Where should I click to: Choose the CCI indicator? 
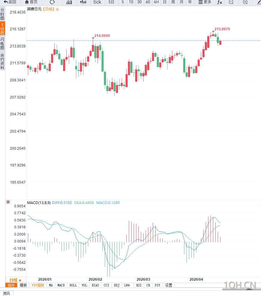(x=106, y=285)
